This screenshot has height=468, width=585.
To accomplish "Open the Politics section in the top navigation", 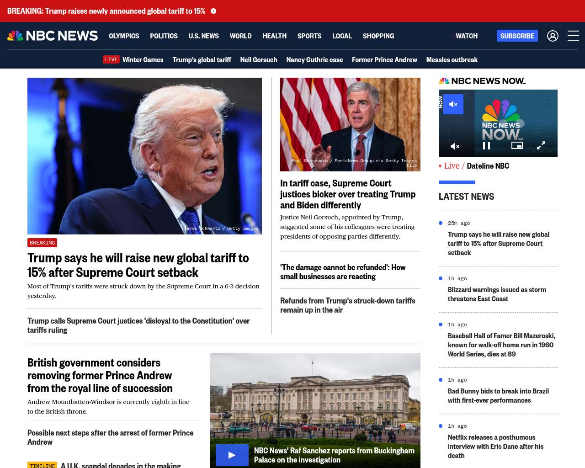I will [164, 36].
